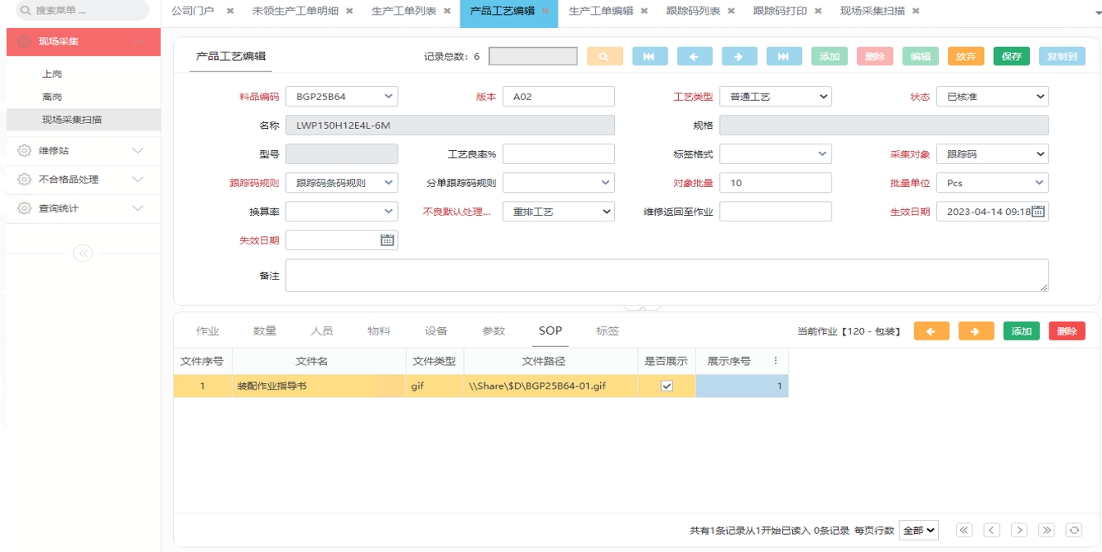
Task: Switch to the 标签 sub-tab
Action: (608, 331)
